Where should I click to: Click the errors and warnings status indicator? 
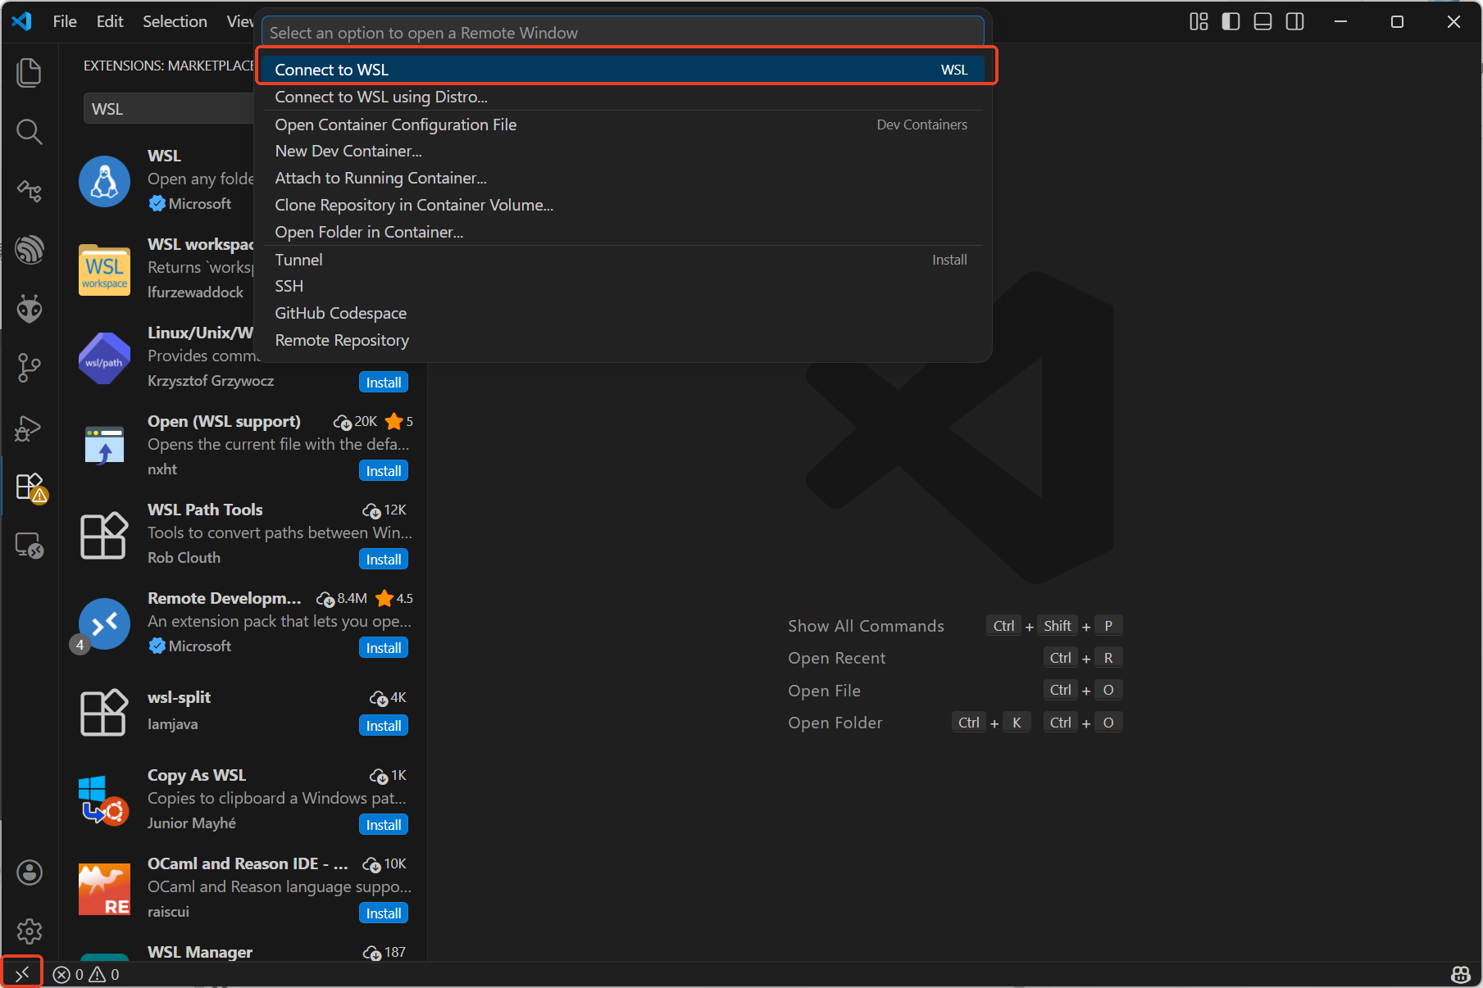tap(86, 974)
